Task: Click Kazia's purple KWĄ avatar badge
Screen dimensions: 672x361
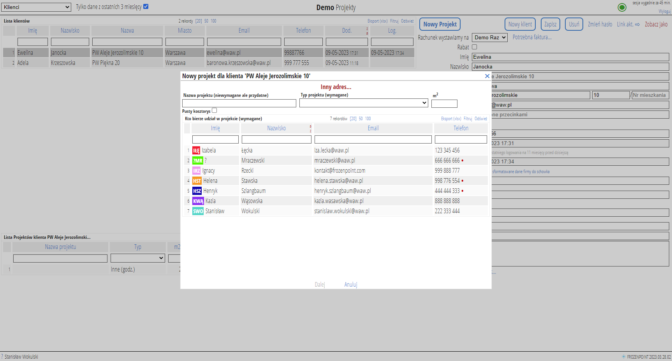Action: 198,201
